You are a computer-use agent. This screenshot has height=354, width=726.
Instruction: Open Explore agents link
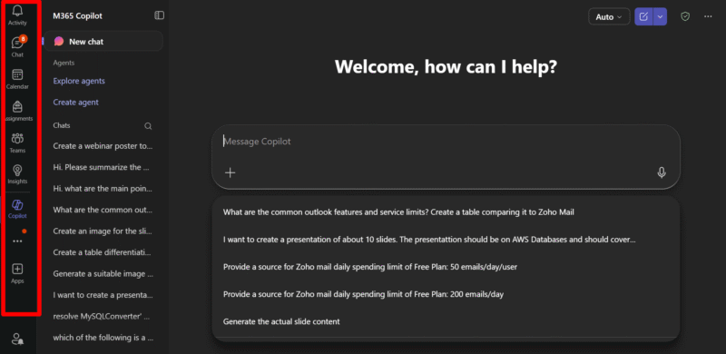click(79, 81)
